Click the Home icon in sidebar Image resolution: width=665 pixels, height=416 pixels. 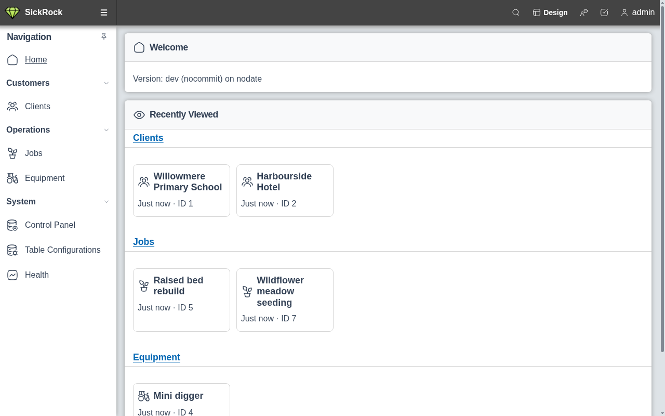click(x=12, y=60)
